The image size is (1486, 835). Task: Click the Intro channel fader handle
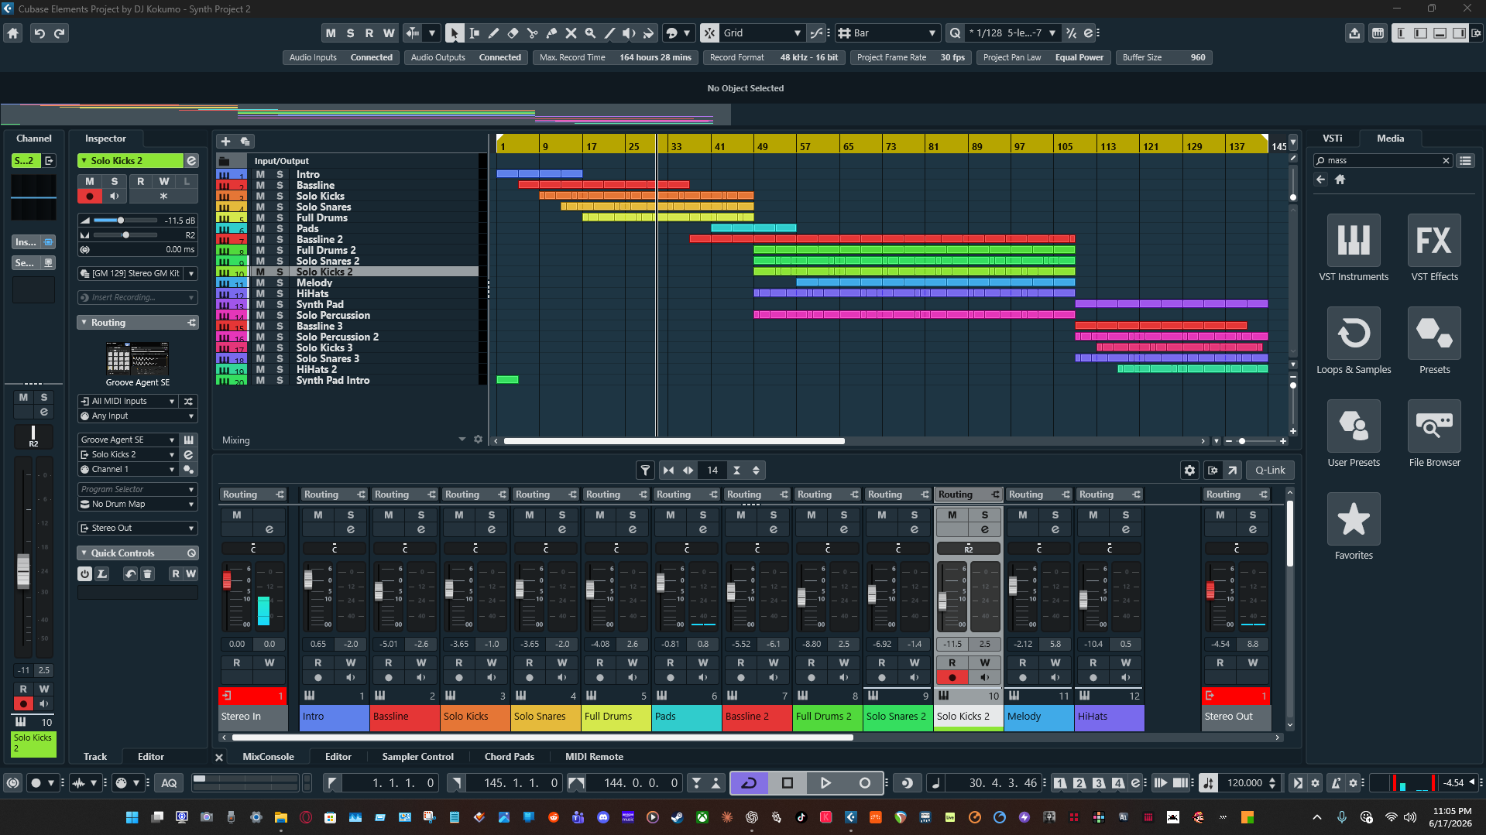click(308, 580)
